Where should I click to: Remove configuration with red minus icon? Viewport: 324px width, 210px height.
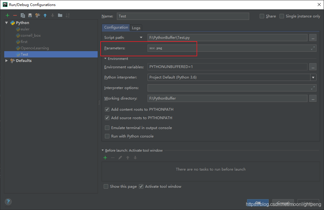point(15,15)
